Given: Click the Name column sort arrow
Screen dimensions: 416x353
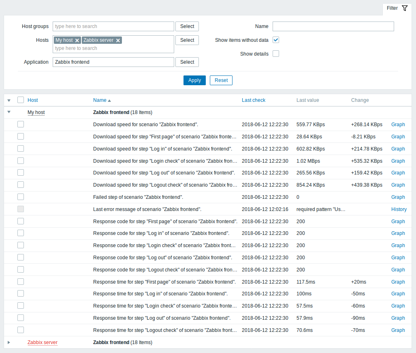Looking at the screenshot, I should pyautogui.click(x=109, y=101).
